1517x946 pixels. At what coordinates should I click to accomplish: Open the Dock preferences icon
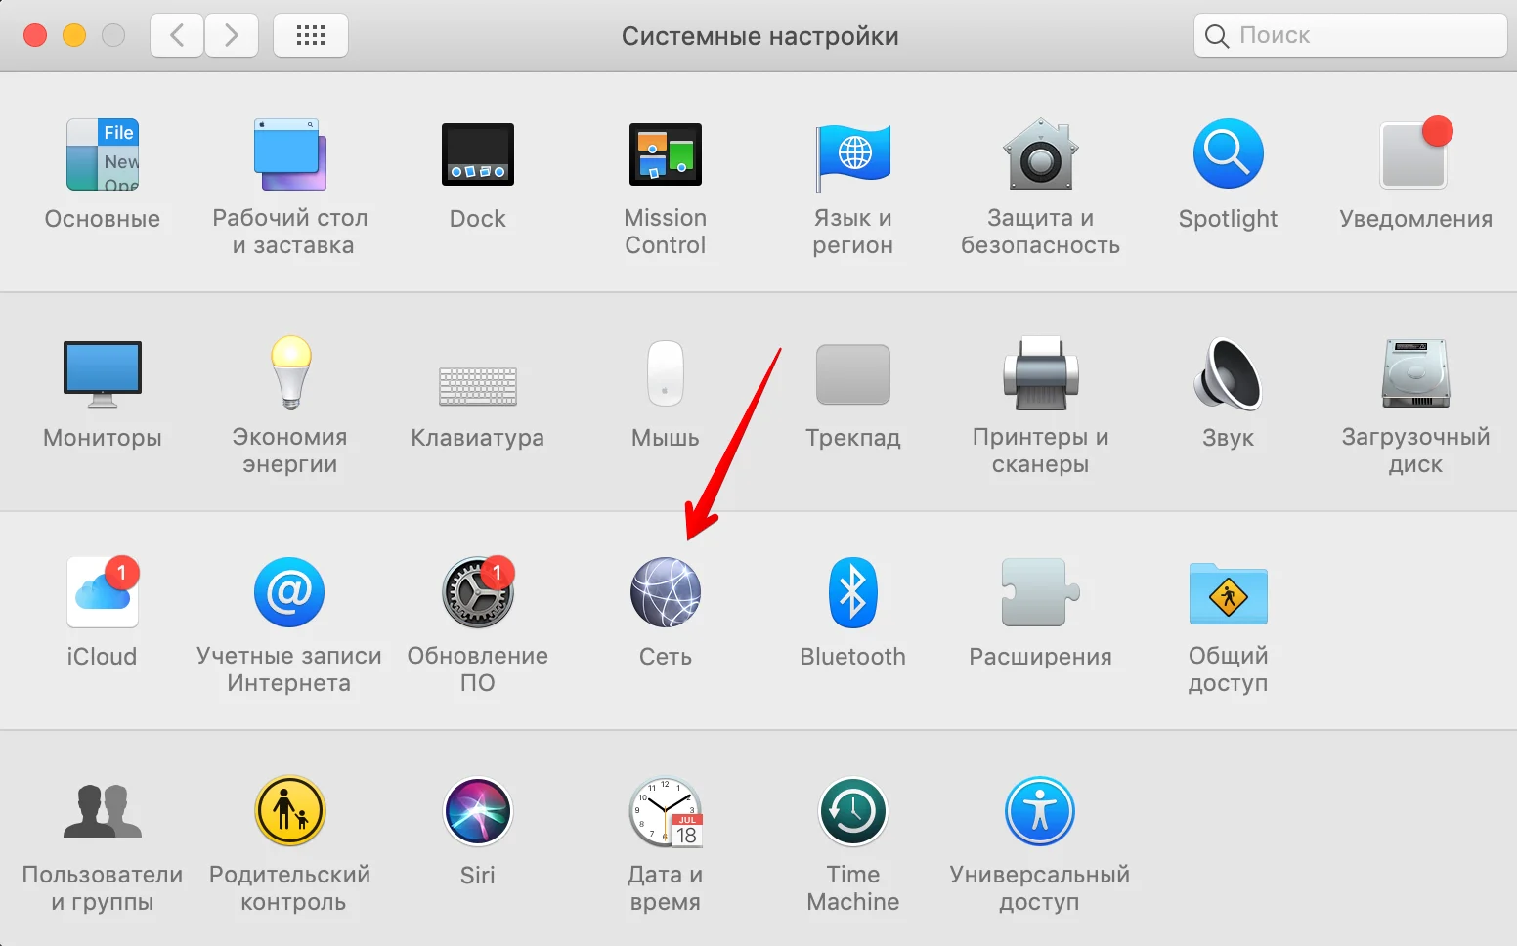tap(477, 155)
